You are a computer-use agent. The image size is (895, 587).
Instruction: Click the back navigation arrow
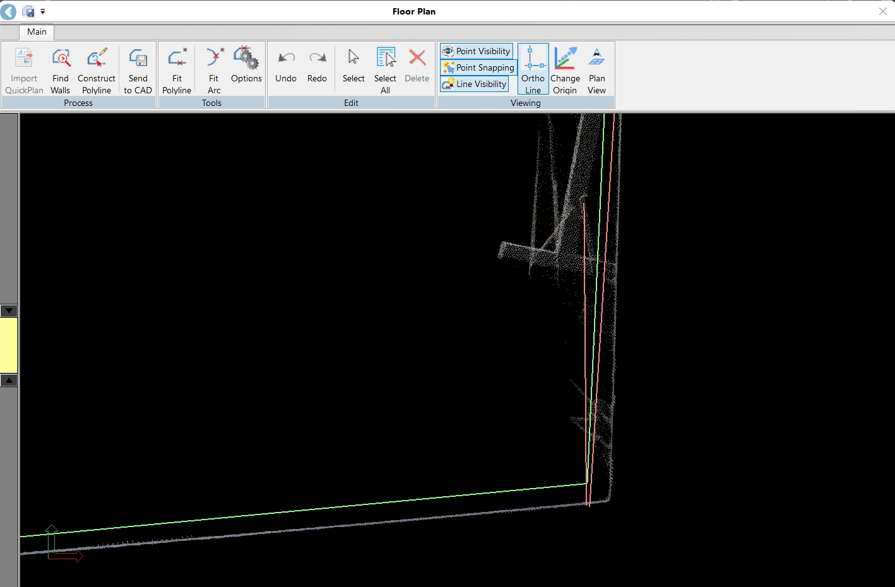(8, 11)
